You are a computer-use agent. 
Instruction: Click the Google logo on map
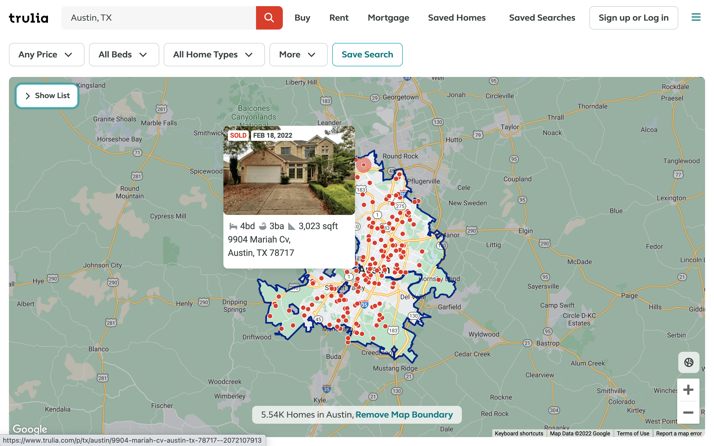[x=30, y=429]
